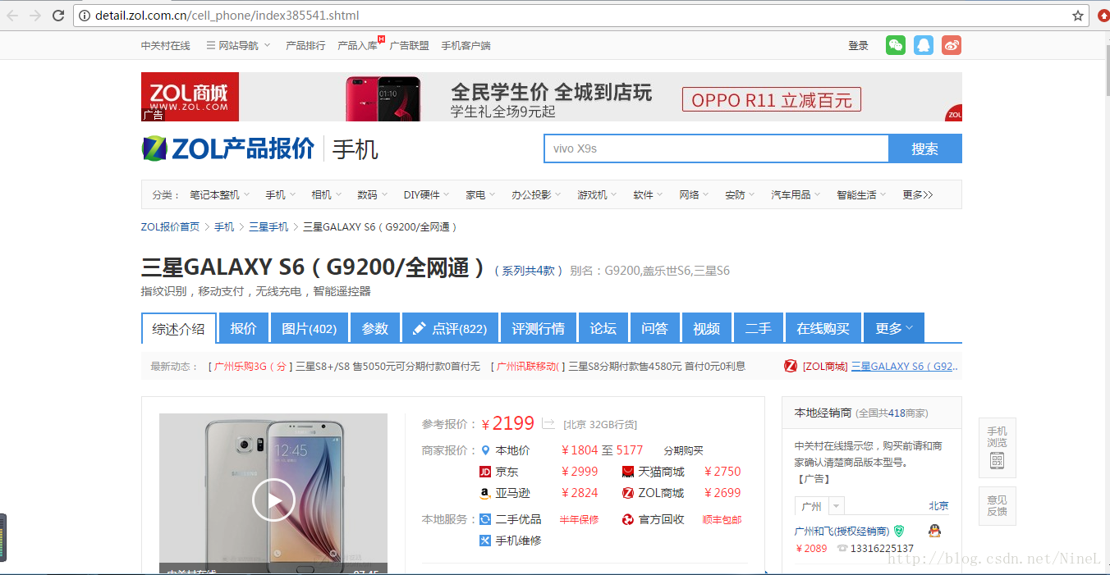Image resolution: width=1110 pixels, height=575 pixels.
Task: Play the Galaxy S6 product video
Action: point(273,500)
